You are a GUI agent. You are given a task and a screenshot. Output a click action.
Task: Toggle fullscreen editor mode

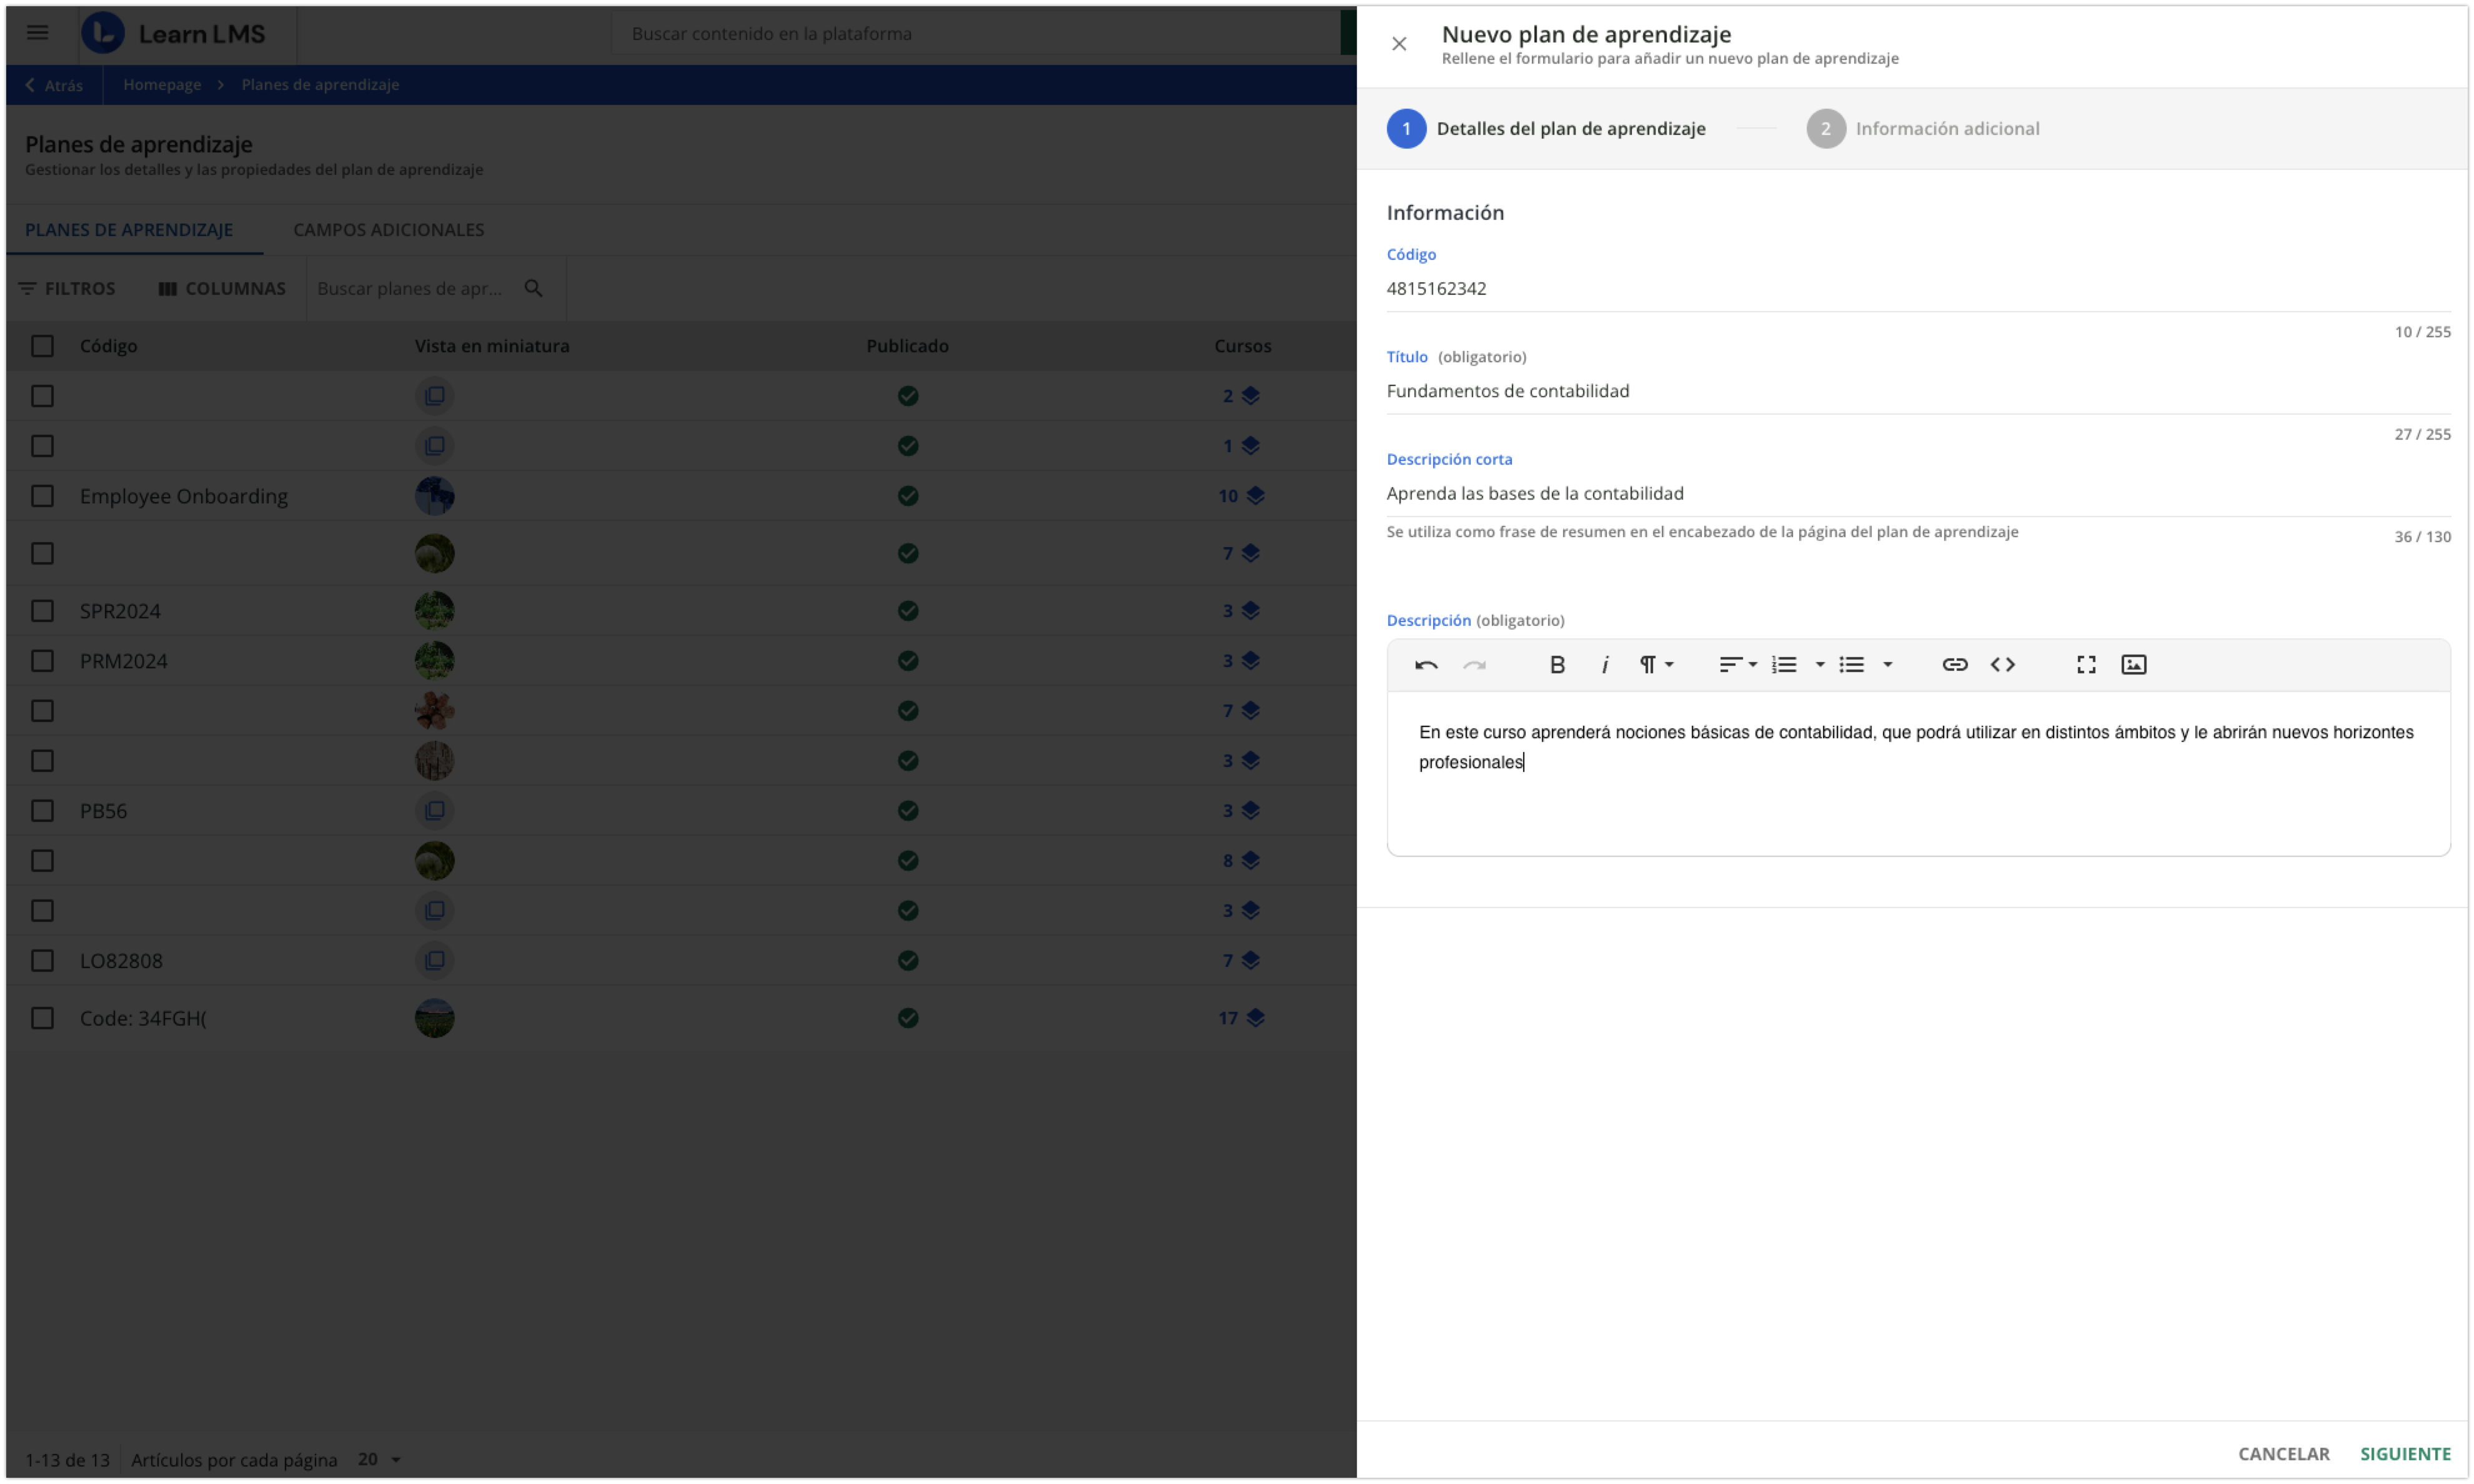[2086, 665]
